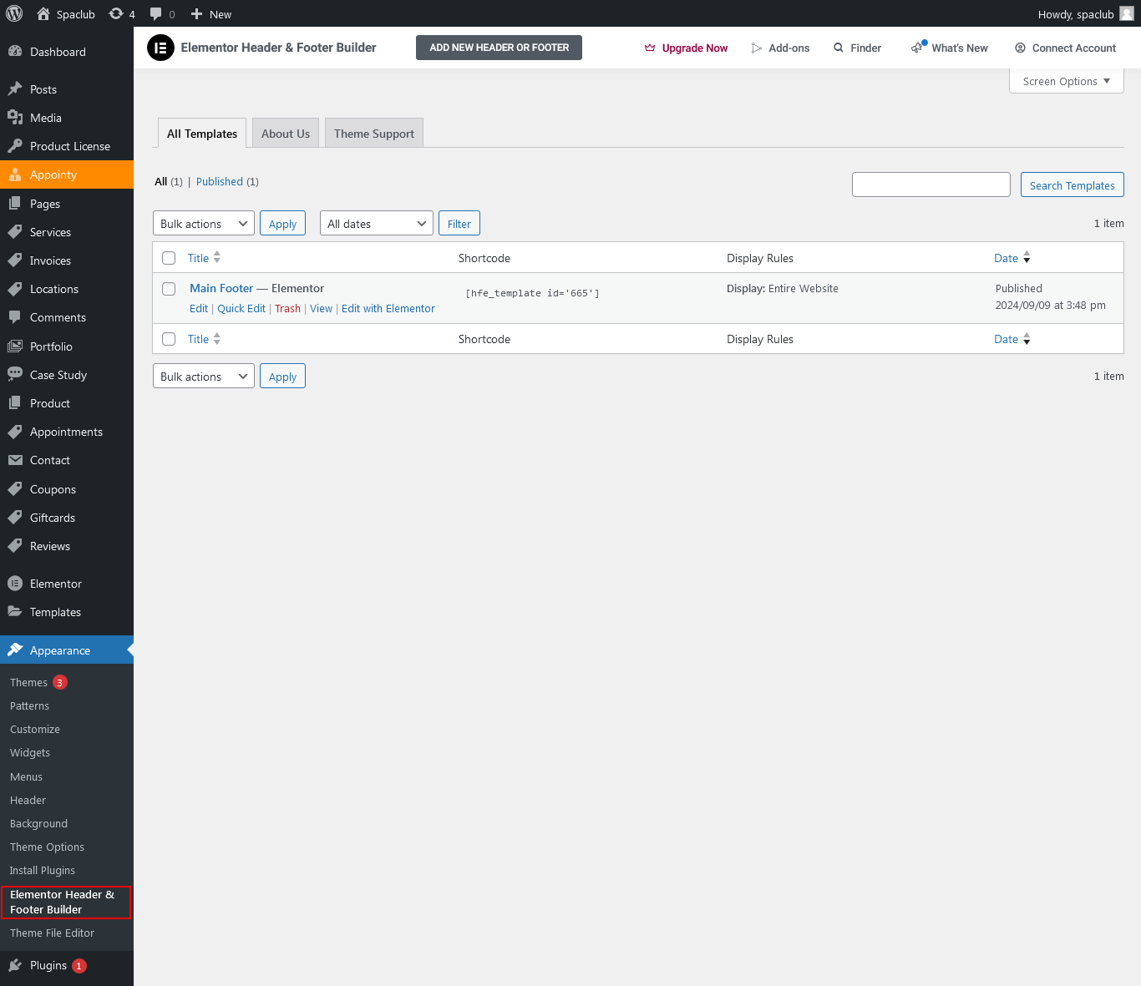Open the bottom Bulk actions dropdown
Screen dimensions: 1141x986
(x=204, y=377)
